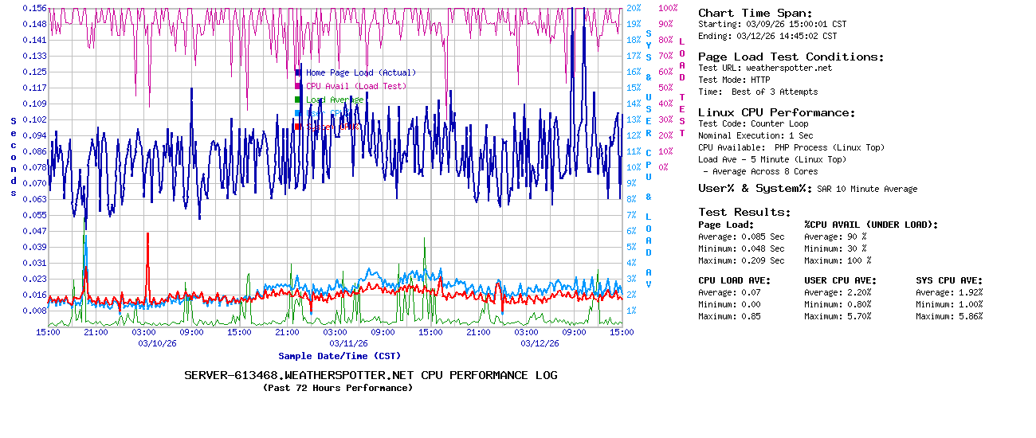Click the blue Home Page Load legend swatch
The width and height of the screenshot is (1036, 438).
[298, 72]
